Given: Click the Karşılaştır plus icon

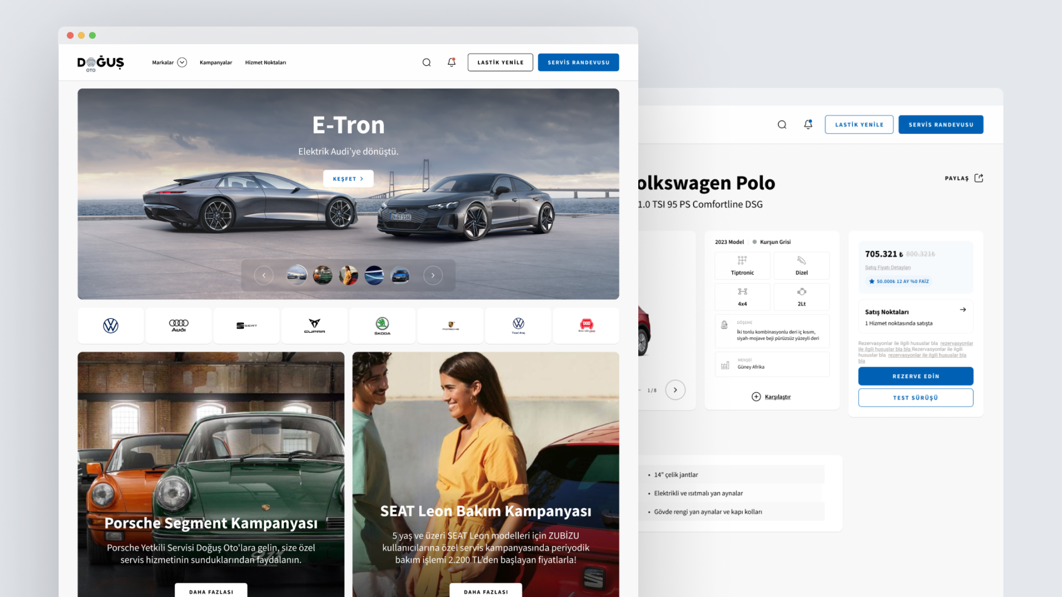Looking at the screenshot, I should pyautogui.click(x=756, y=397).
